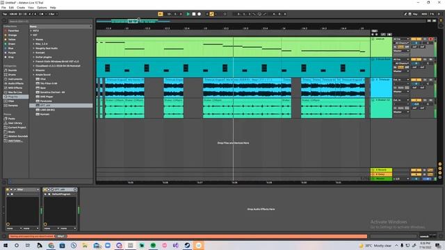
Task: Click the Why? button in status bar
Action: point(60,236)
